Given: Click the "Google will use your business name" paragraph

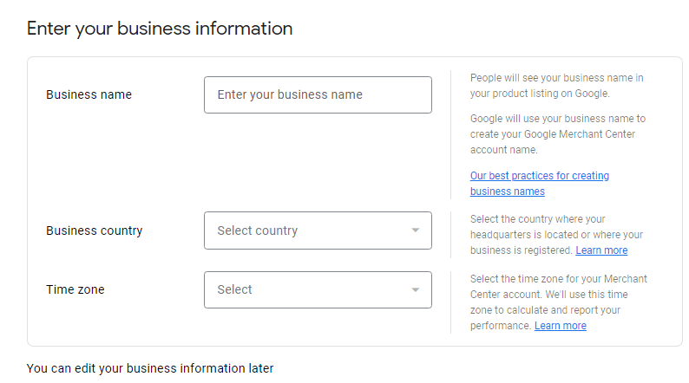Looking at the screenshot, I should 557,133.
